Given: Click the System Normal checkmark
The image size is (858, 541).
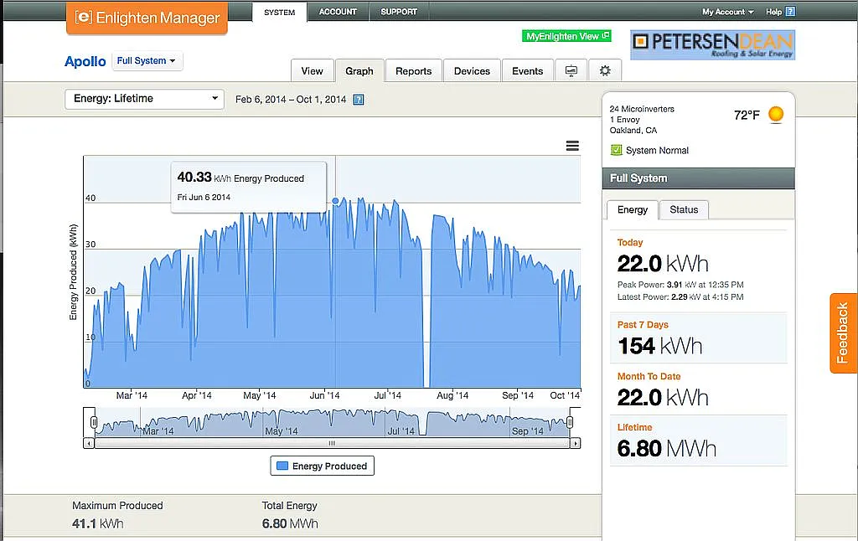Looking at the screenshot, I should pyautogui.click(x=617, y=151).
